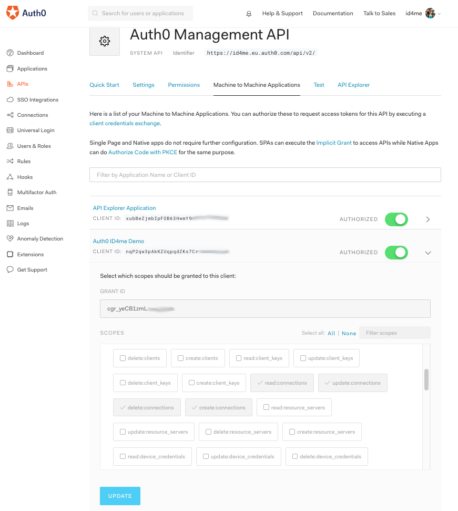The width and height of the screenshot is (458, 511).
Task: Click the id4me user avatar
Action: click(430, 13)
